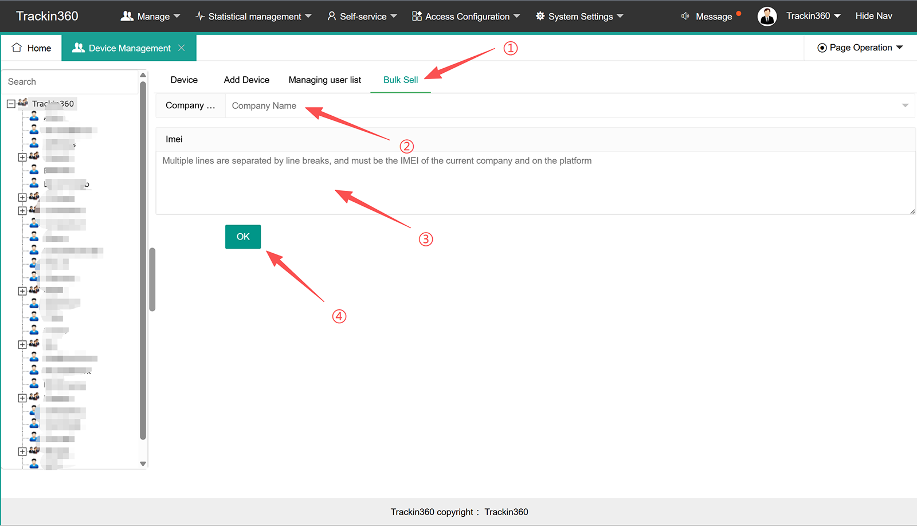Click Hide Nav in the top bar
The width and height of the screenshot is (917, 526).
click(873, 16)
